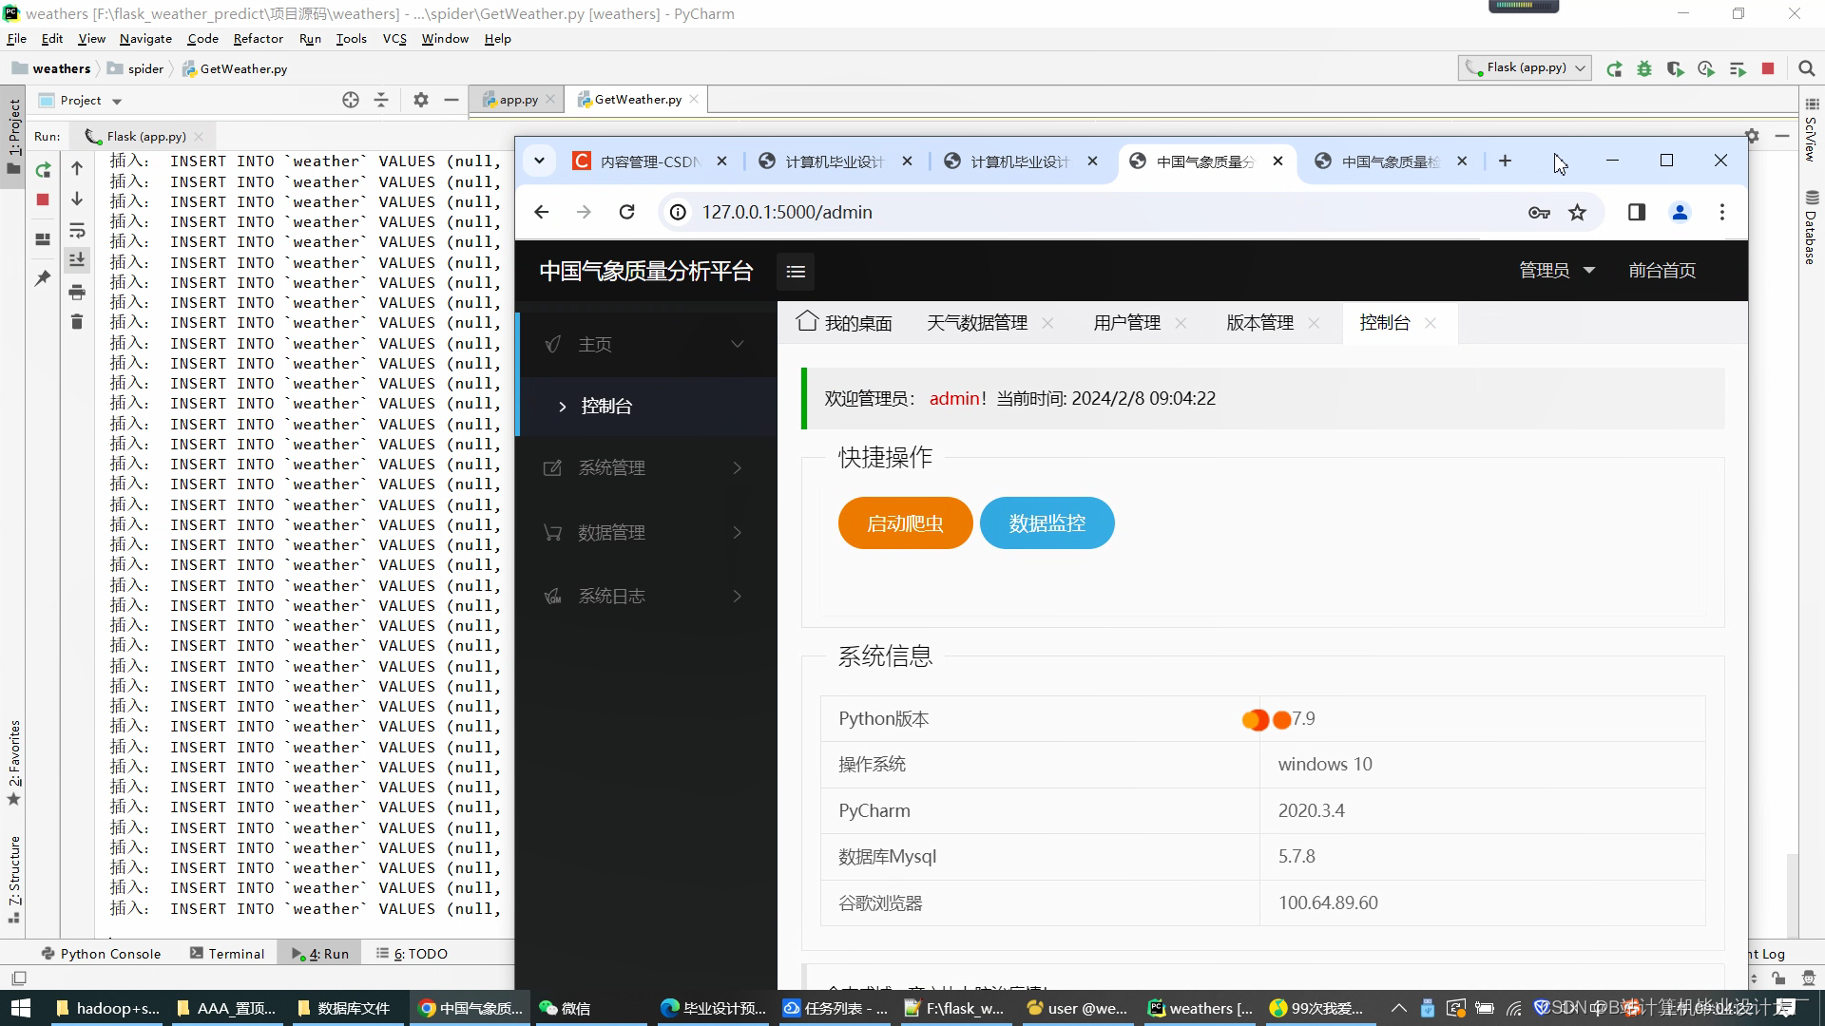1825x1026 pixels.
Task: Switch to the GetWeather.py editor tab
Action: pyautogui.click(x=635, y=99)
